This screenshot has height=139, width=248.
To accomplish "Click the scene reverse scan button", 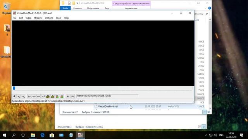I will point(57,96).
